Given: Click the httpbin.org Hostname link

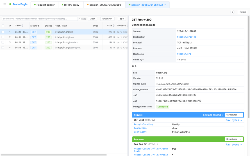Looking at the screenshot, I should point(184,54).
